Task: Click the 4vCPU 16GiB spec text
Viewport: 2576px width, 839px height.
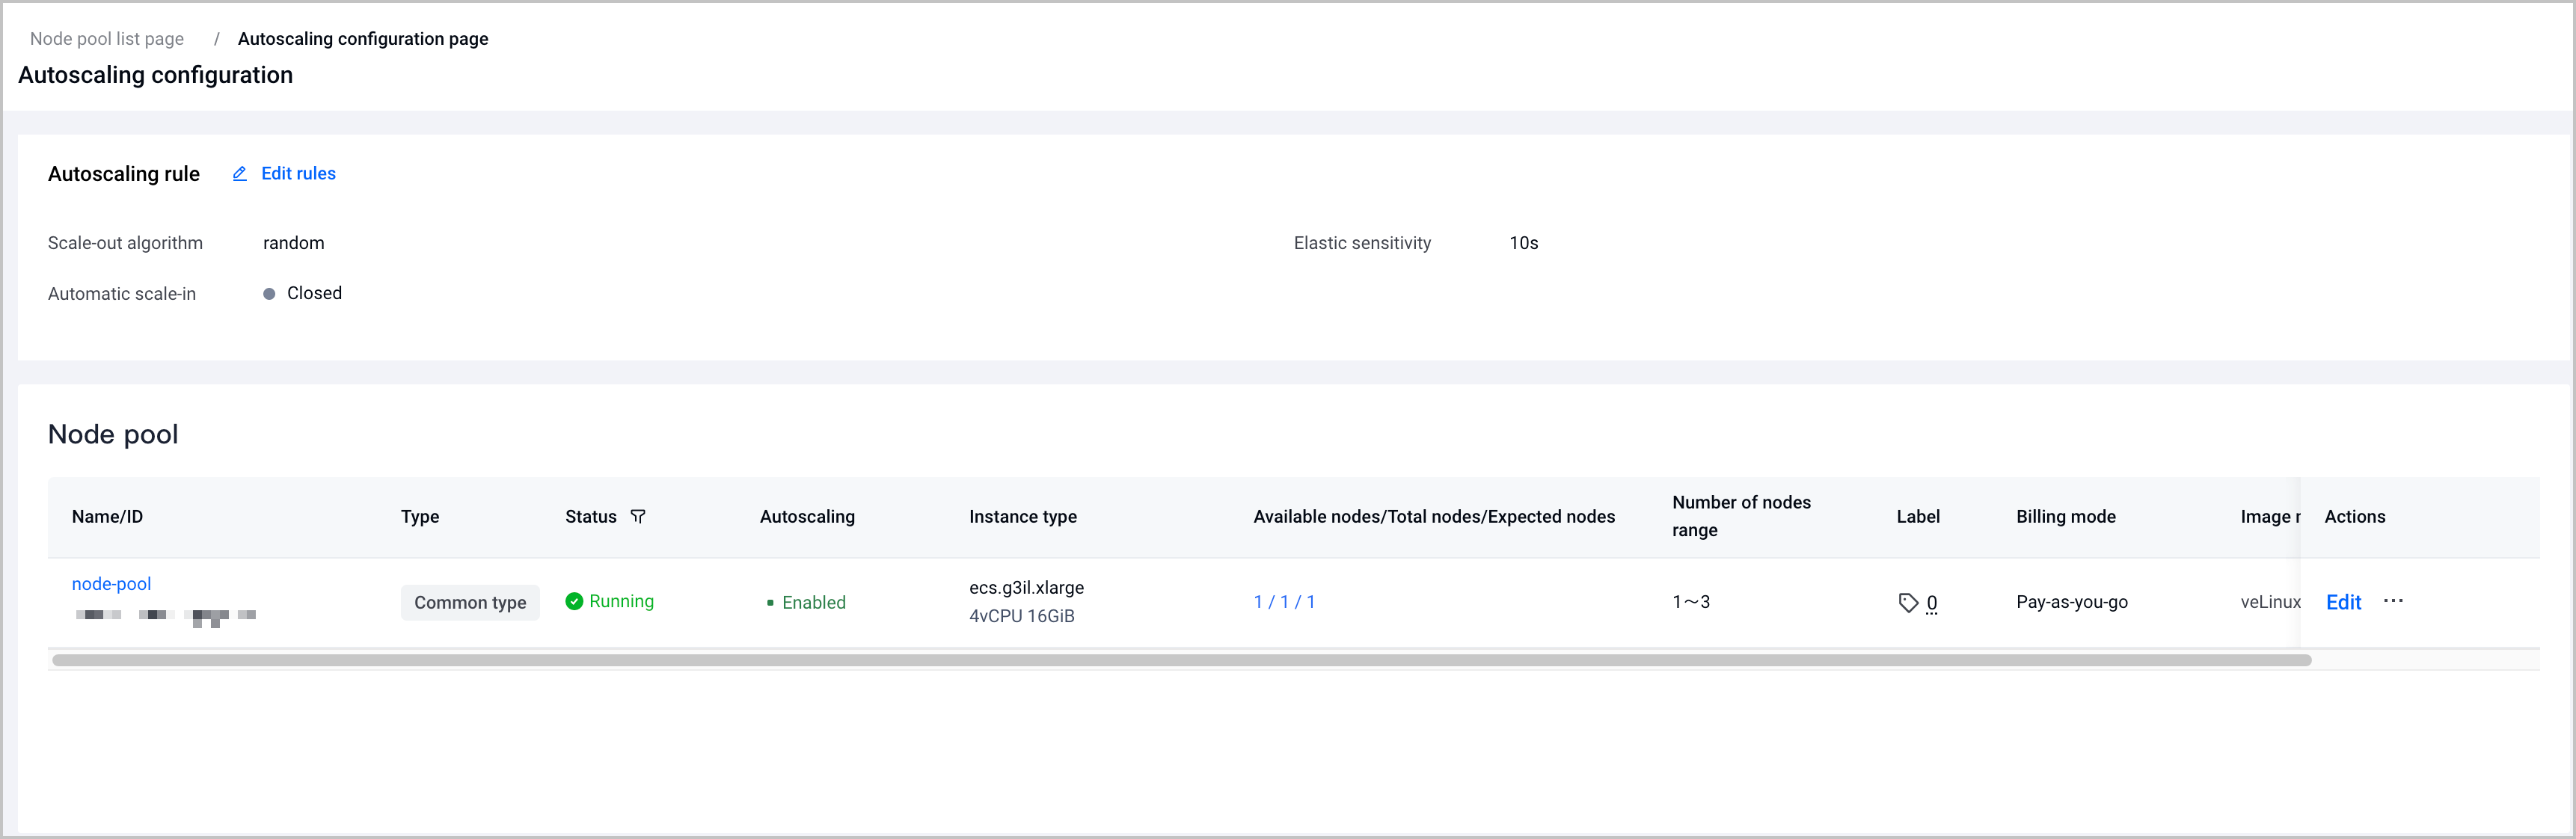Action: click(1022, 616)
